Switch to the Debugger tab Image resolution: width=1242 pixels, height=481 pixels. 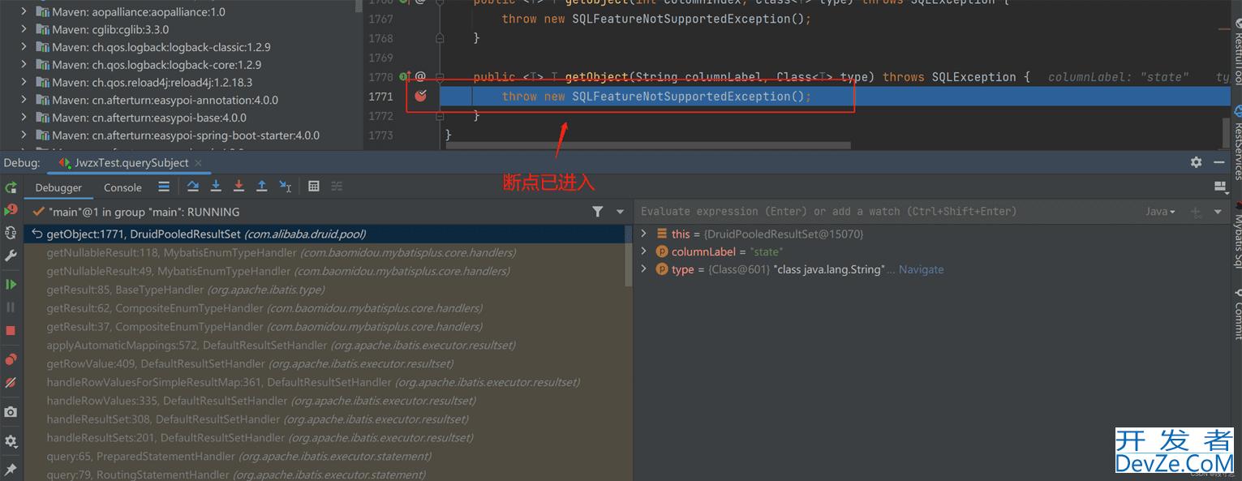58,187
